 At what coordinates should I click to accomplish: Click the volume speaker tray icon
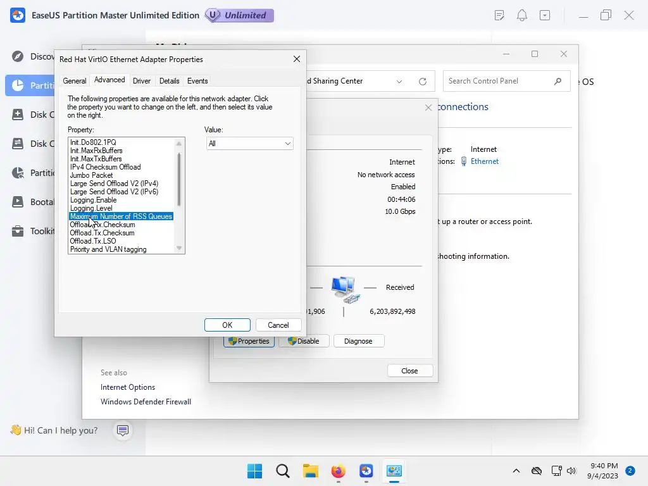[x=571, y=471]
